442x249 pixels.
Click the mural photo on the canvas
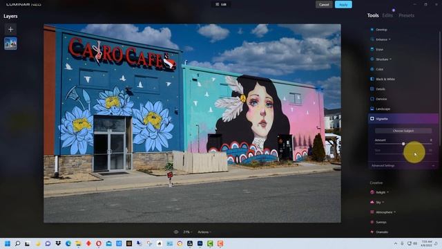[192, 123]
